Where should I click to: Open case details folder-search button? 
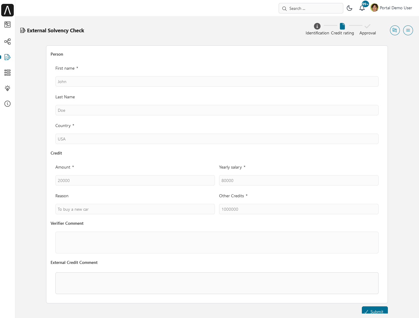(x=395, y=30)
